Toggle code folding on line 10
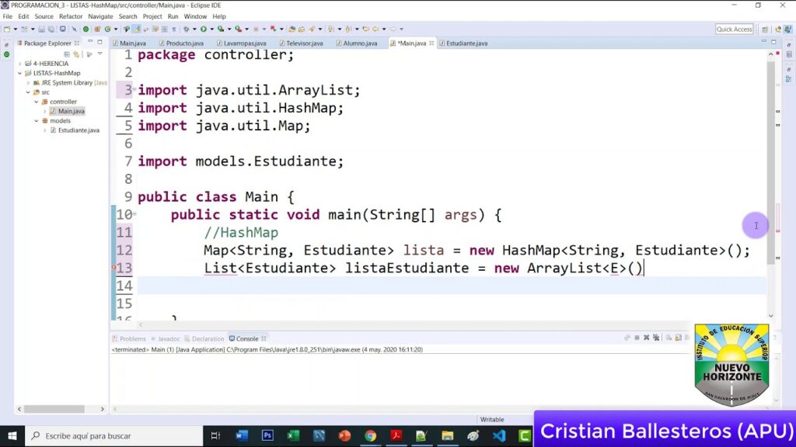 click(x=134, y=214)
